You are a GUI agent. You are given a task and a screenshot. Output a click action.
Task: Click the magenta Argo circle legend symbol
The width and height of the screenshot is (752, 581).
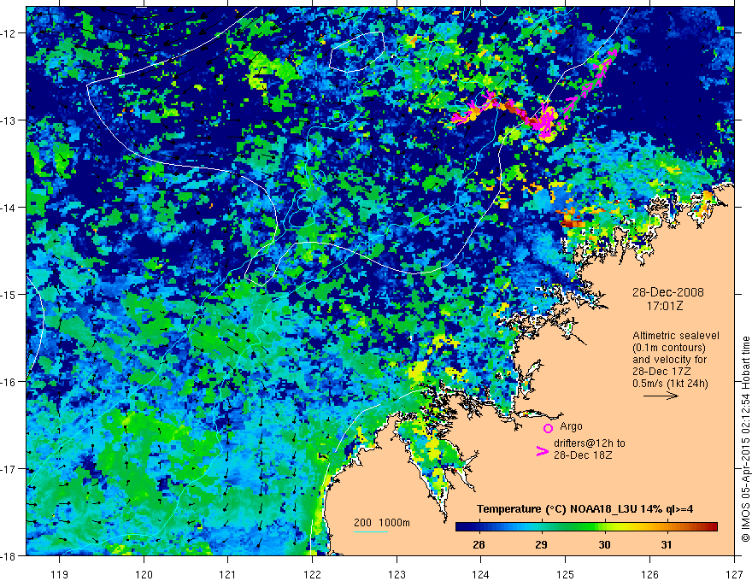(548, 428)
